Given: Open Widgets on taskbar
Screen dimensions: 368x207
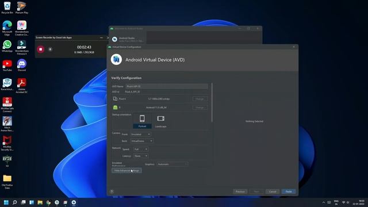Looking at the screenshot, I should (32, 202).
